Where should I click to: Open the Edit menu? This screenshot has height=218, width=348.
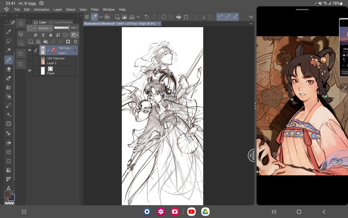[x=27, y=10]
